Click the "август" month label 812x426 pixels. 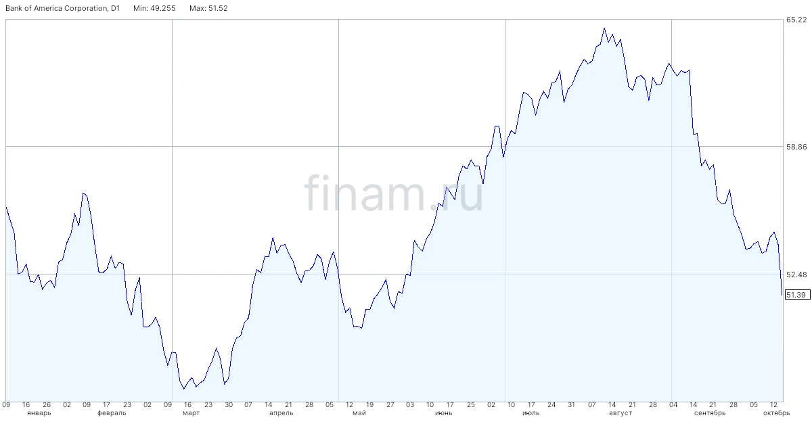coord(621,412)
